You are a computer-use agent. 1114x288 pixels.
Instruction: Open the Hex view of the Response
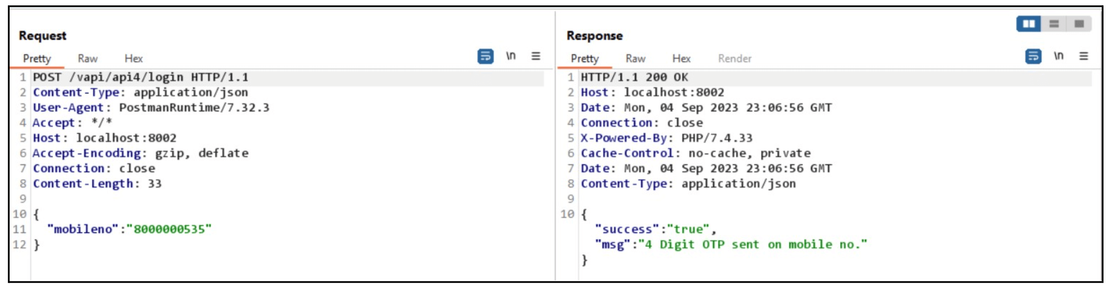click(681, 58)
